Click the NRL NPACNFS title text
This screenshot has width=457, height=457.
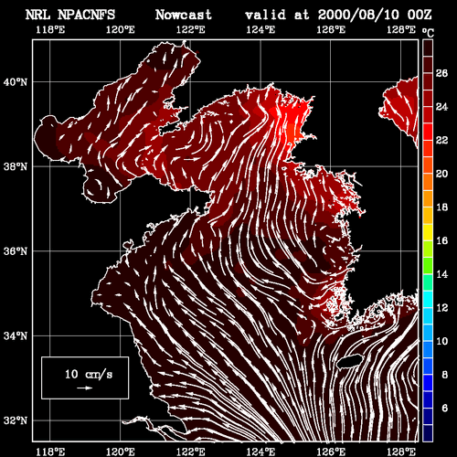70,15
